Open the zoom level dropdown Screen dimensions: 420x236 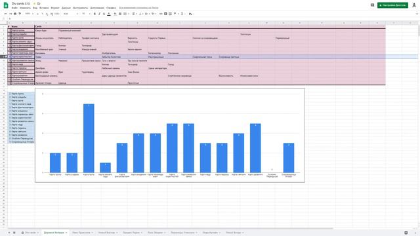(28, 14)
